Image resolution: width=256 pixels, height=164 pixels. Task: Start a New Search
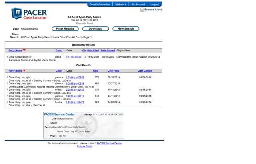pos(126,29)
